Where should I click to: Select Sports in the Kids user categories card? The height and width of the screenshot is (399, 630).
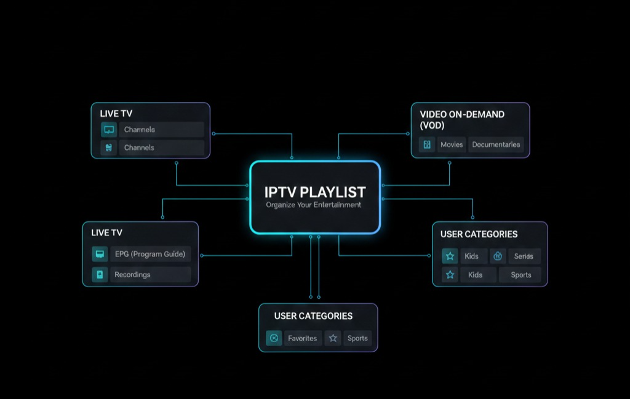pyautogui.click(x=520, y=275)
